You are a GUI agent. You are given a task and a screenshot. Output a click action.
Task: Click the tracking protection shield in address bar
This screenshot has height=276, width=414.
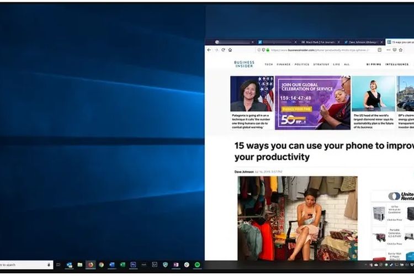pyautogui.click(x=263, y=50)
